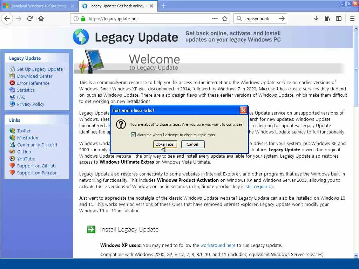Open the workaround here link
The height and width of the screenshot is (269, 359).
tap(218, 246)
